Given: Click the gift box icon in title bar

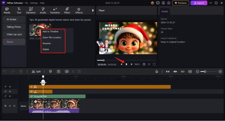Looking at the screenshot, I should 152,3.
